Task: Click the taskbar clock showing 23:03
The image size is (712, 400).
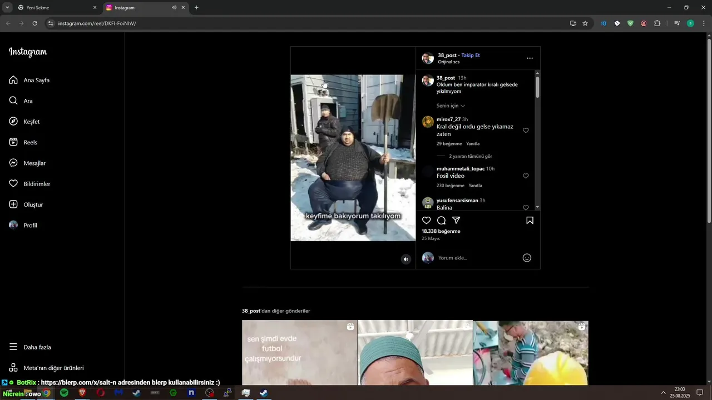Action: pyautogui.click(x=680, y=393)
